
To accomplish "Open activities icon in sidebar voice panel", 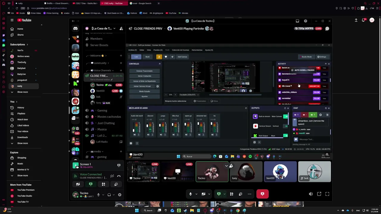I will click(103, 184).
